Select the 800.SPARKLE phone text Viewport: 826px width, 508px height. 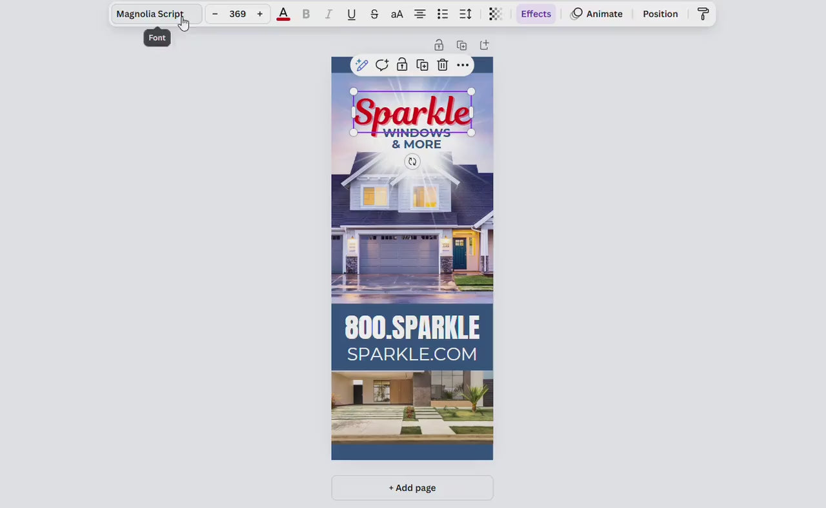[412, 328]
